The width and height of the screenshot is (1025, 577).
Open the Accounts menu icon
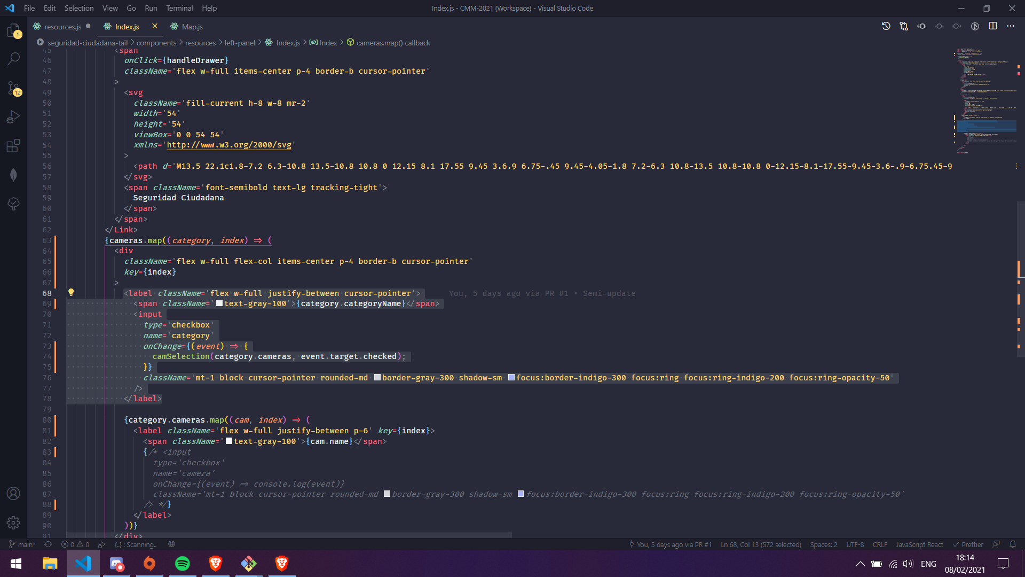[13, 494]
